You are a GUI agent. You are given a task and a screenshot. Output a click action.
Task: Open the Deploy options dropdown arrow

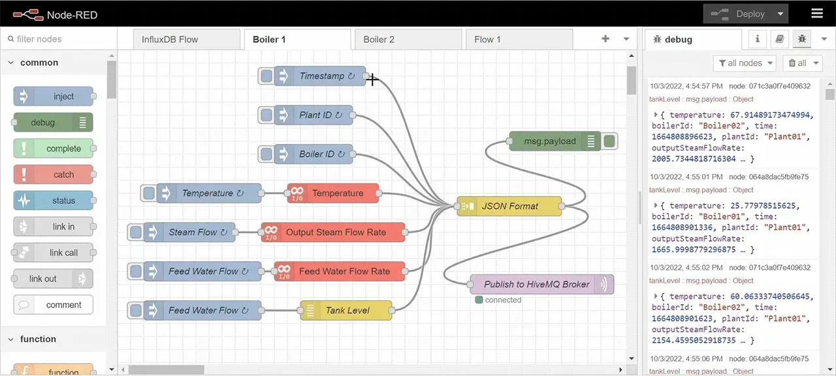coord(780,14)
